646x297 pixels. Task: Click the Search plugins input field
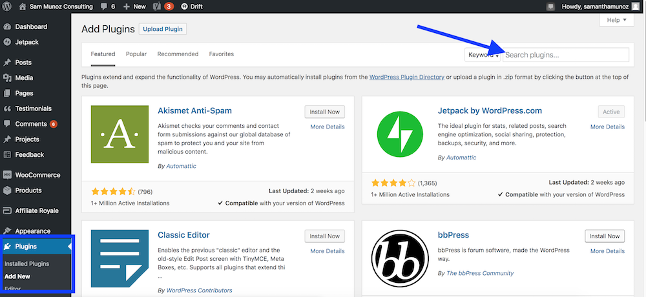[x=566, y=55]
